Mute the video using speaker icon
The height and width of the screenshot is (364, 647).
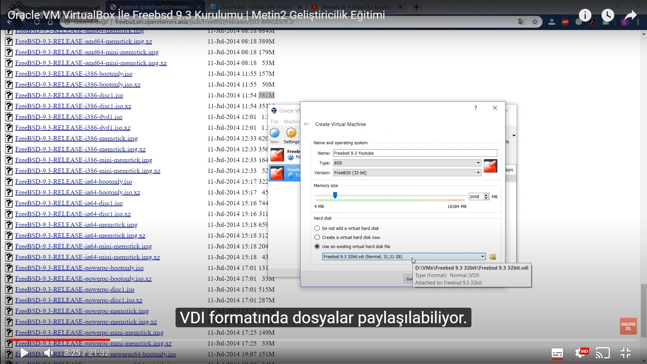48,353
